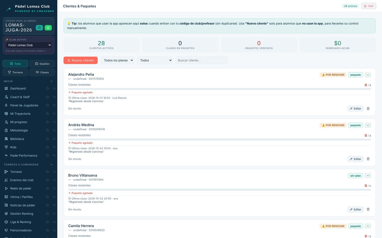382x238 pixels.
Task: Favorite Liga & Ranking with its star
Action: pos(47,222)
